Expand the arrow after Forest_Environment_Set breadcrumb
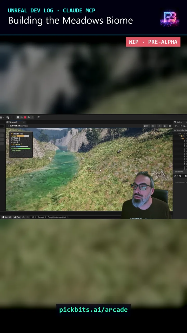 point(68,217)
